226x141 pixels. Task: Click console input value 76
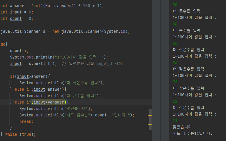(x=175, y=43)
